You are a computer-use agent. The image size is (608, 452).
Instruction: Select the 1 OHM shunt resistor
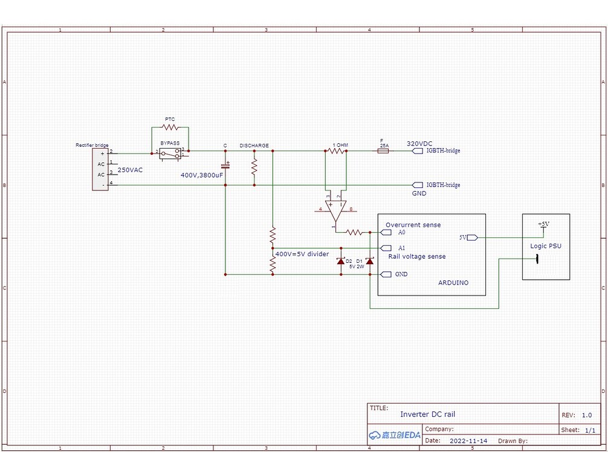point(336,151)
